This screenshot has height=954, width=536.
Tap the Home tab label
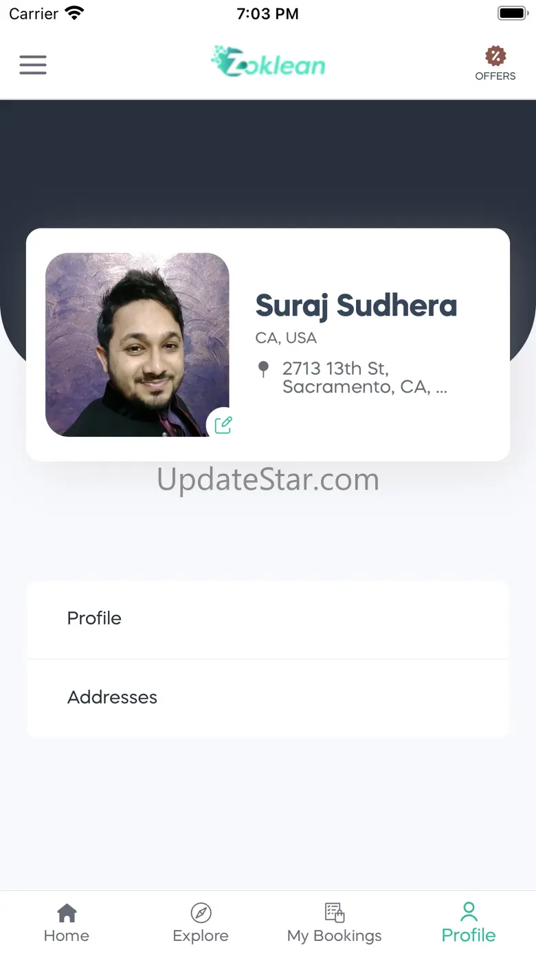[x=67, y=936]
